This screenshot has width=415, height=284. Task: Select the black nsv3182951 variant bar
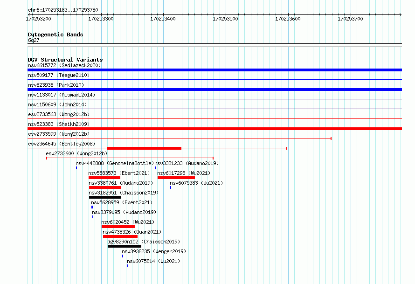click(105, 197)
